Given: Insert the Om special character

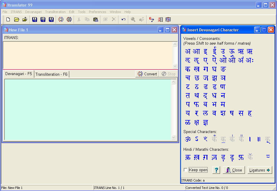Looking at the screenshot, I should pos(188,139).
